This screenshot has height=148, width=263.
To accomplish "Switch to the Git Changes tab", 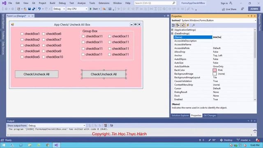I will (x=210, y=116).
